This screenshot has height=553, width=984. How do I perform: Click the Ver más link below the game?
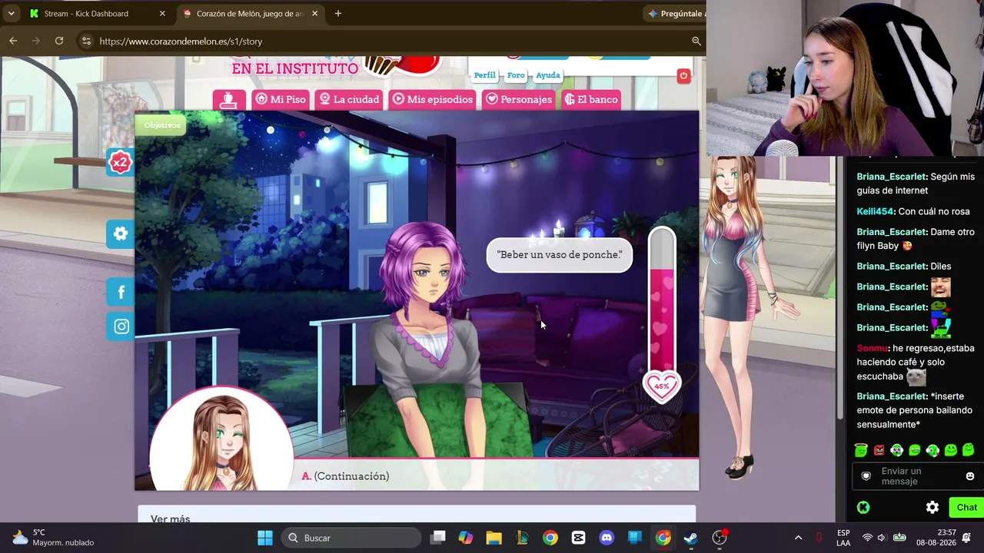170,518
